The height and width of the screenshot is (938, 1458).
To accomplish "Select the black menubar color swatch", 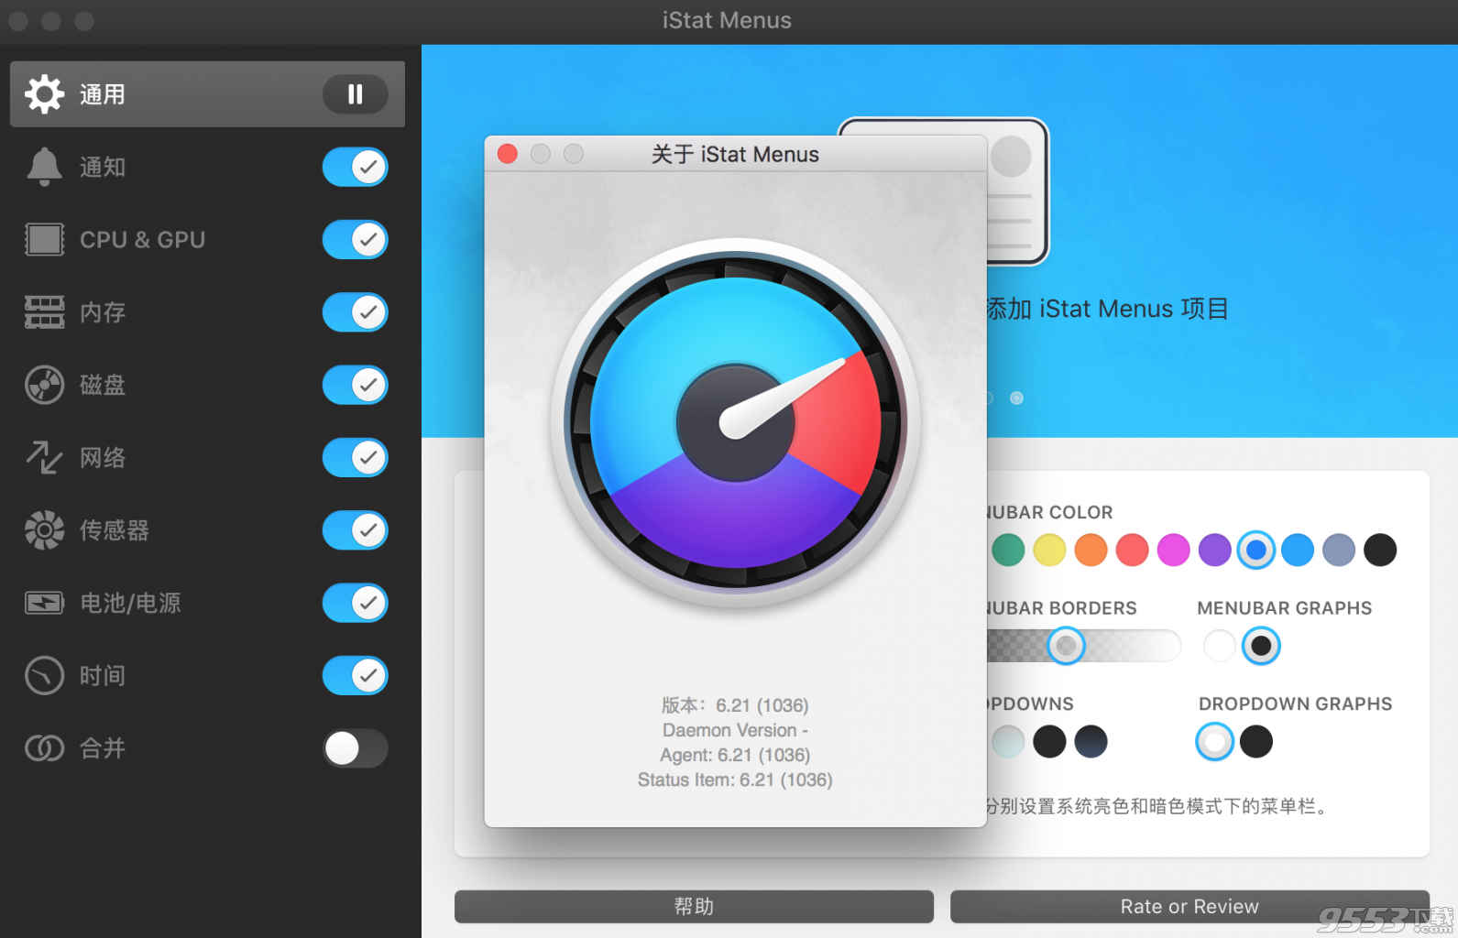I will (x=1380, y=550).
